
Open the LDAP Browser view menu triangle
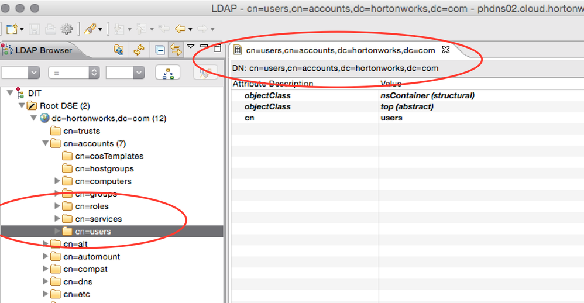(x=191, y=46)
